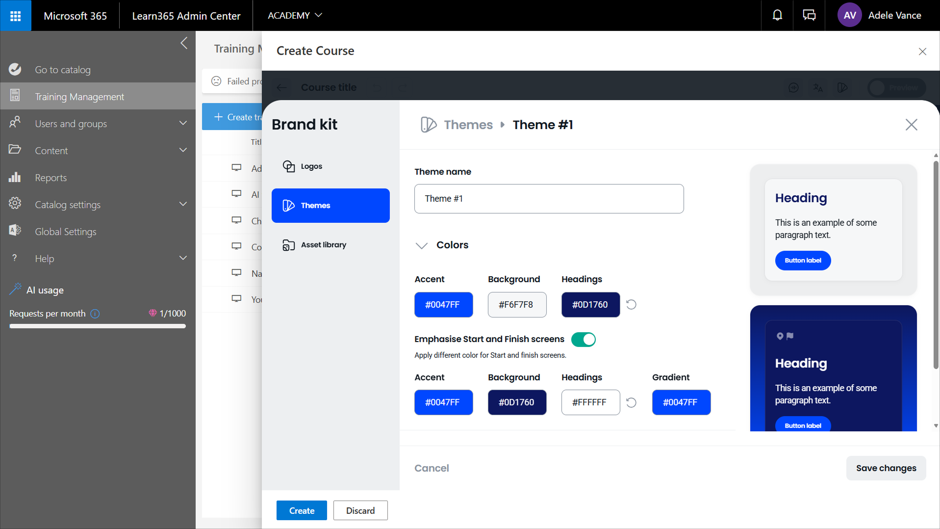Expand the Catalog settings menu
Image resolution: width=940 pixels, height=529 pixels.
pyautogui.click(x=183, y=204)
